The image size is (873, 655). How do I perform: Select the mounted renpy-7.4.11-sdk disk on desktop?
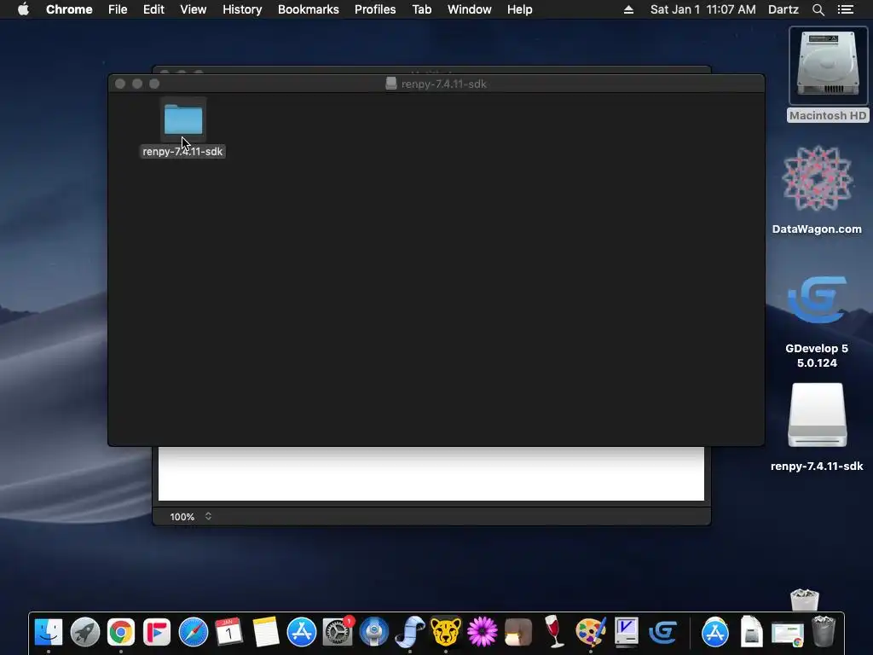817,428
